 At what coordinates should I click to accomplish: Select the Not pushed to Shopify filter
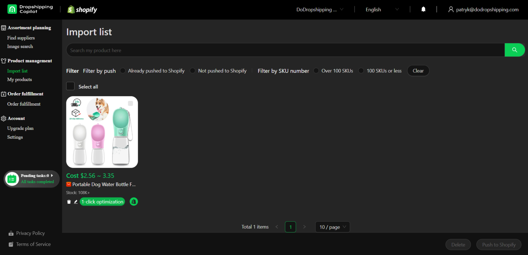[x=192, y=70]
